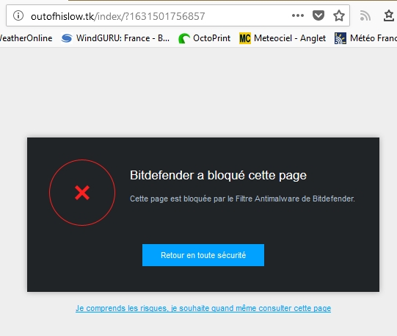397x336 pixels.
Task: Click the site information icon in address bar
Action: (18, 15)
